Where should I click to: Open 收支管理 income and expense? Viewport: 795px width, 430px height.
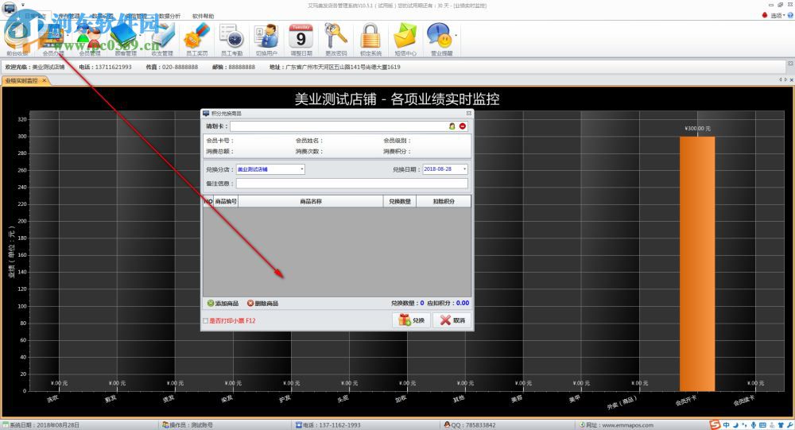pos(162,40)
